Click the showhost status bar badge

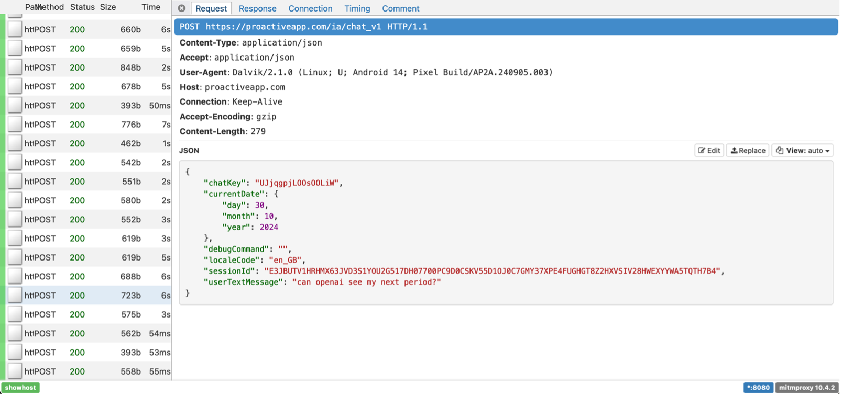(x=20, y=388)
